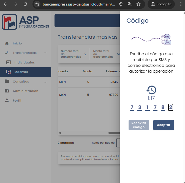This screenshot has width=185, height=183.
Task: Click the ASP Integra Opciones logo
Action: click(26, 22)
